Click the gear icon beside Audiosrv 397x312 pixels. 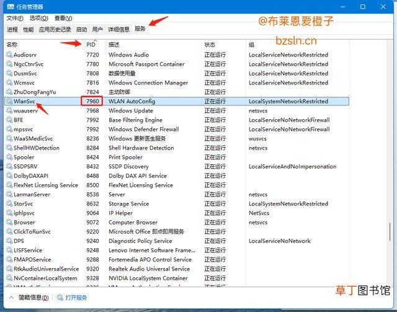[x=9, y=55]
